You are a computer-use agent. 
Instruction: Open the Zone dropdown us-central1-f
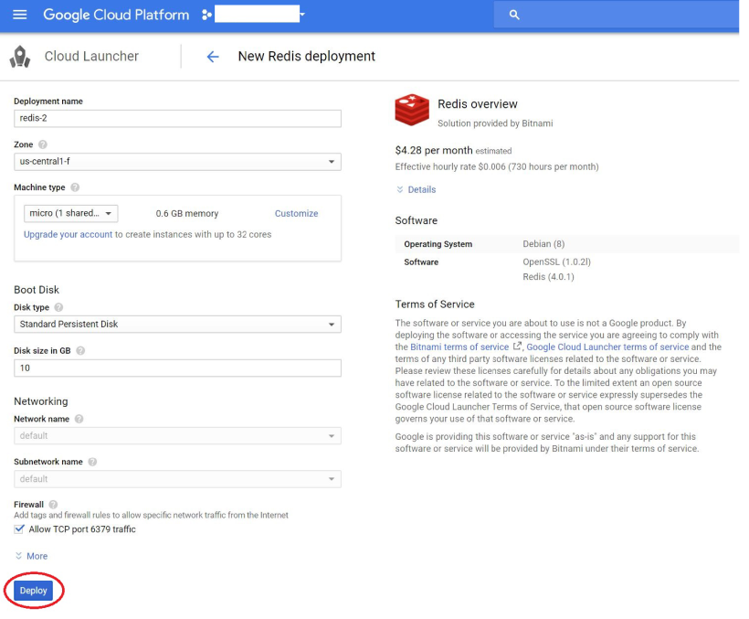(x=177, y=162)
